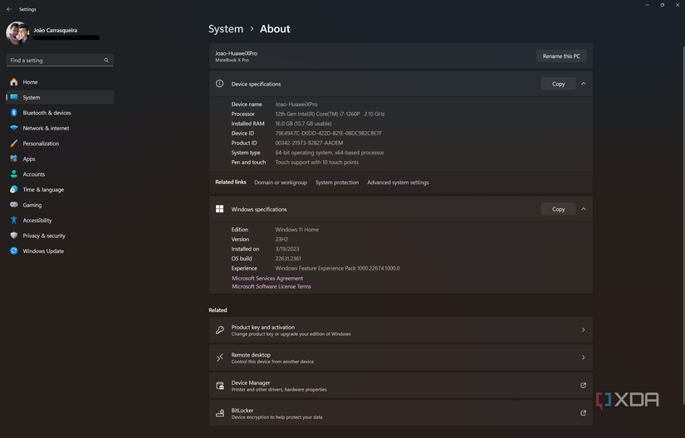Collapse the Windows specifications section
Image resolution: width=685 pixels, height=438 pixels.
pyautogui.click(x=583, y=209)
